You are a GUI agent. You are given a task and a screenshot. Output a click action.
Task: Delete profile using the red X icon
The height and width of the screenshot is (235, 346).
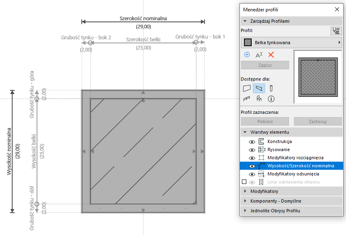[x=271, y=55]
